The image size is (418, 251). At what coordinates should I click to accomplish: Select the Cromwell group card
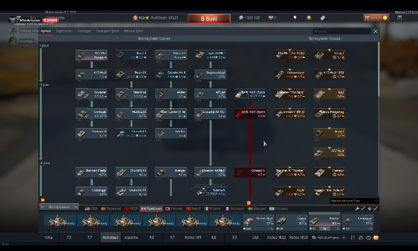(x=92, y=114)
